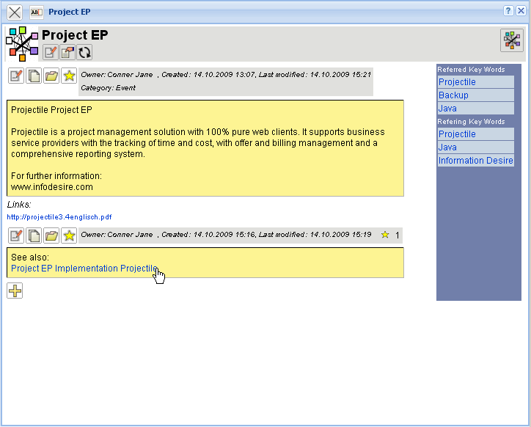Viewport: 531px width, 427px height.
Task: Click the first edit icon below Project EP title
Action: click(50, 52)
